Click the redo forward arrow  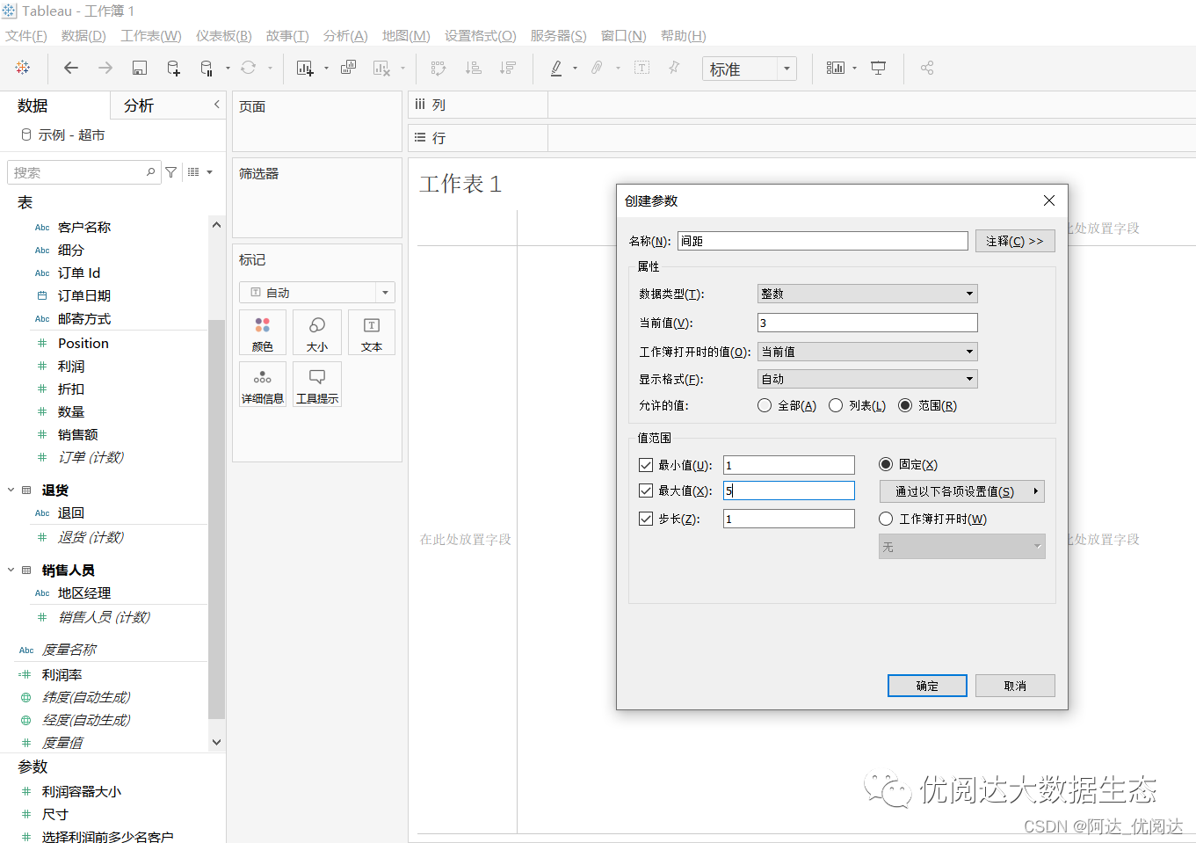(105, 68)
